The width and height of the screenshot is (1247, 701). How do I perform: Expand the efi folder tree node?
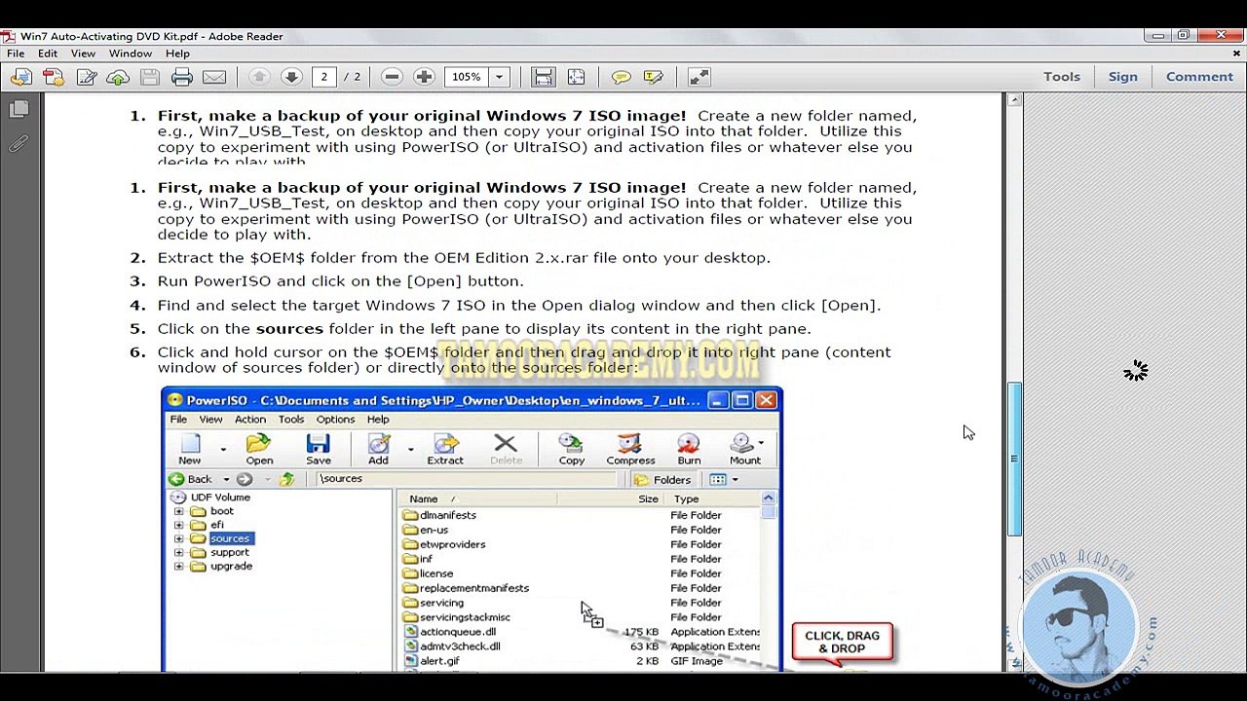pyautogui.click(x=178, y=525)
